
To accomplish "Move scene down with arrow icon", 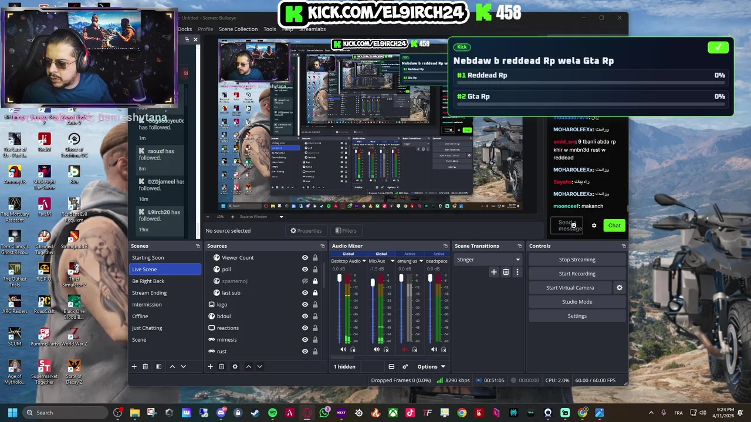I will pyautogui.click(x=183, y=366).
